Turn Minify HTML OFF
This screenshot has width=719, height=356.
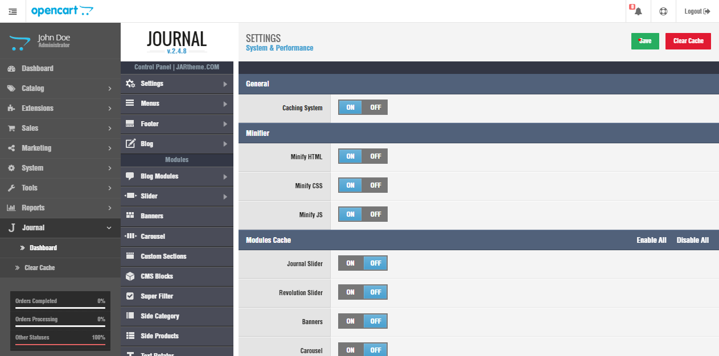point(376,156)
